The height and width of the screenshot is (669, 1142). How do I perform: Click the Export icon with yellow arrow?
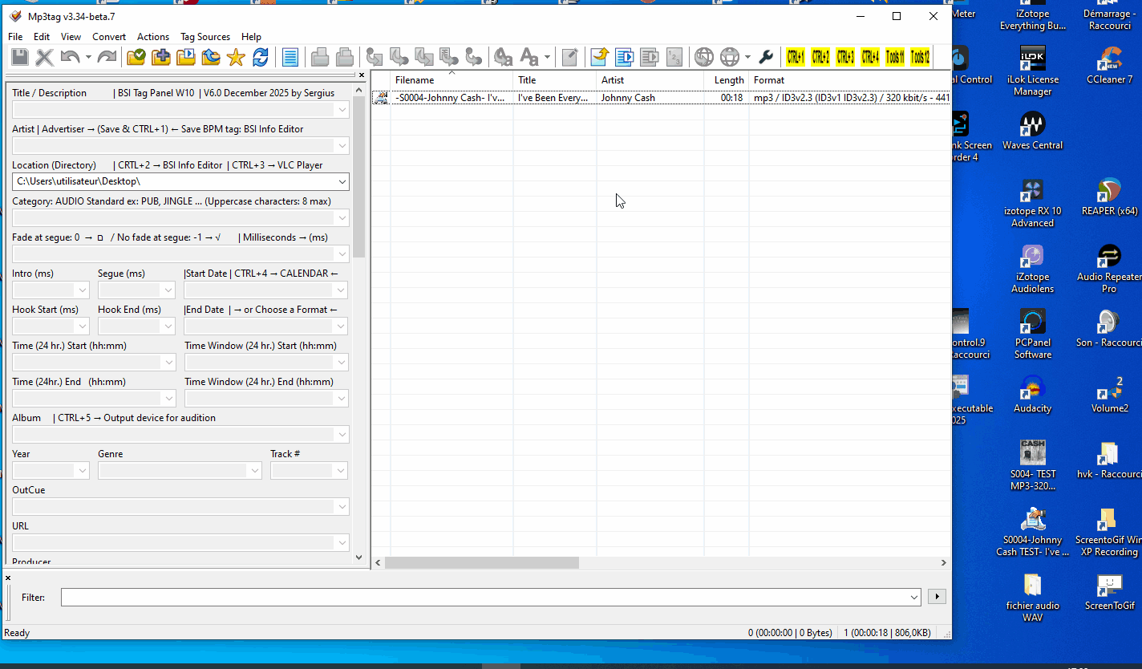tap(600, 57)
